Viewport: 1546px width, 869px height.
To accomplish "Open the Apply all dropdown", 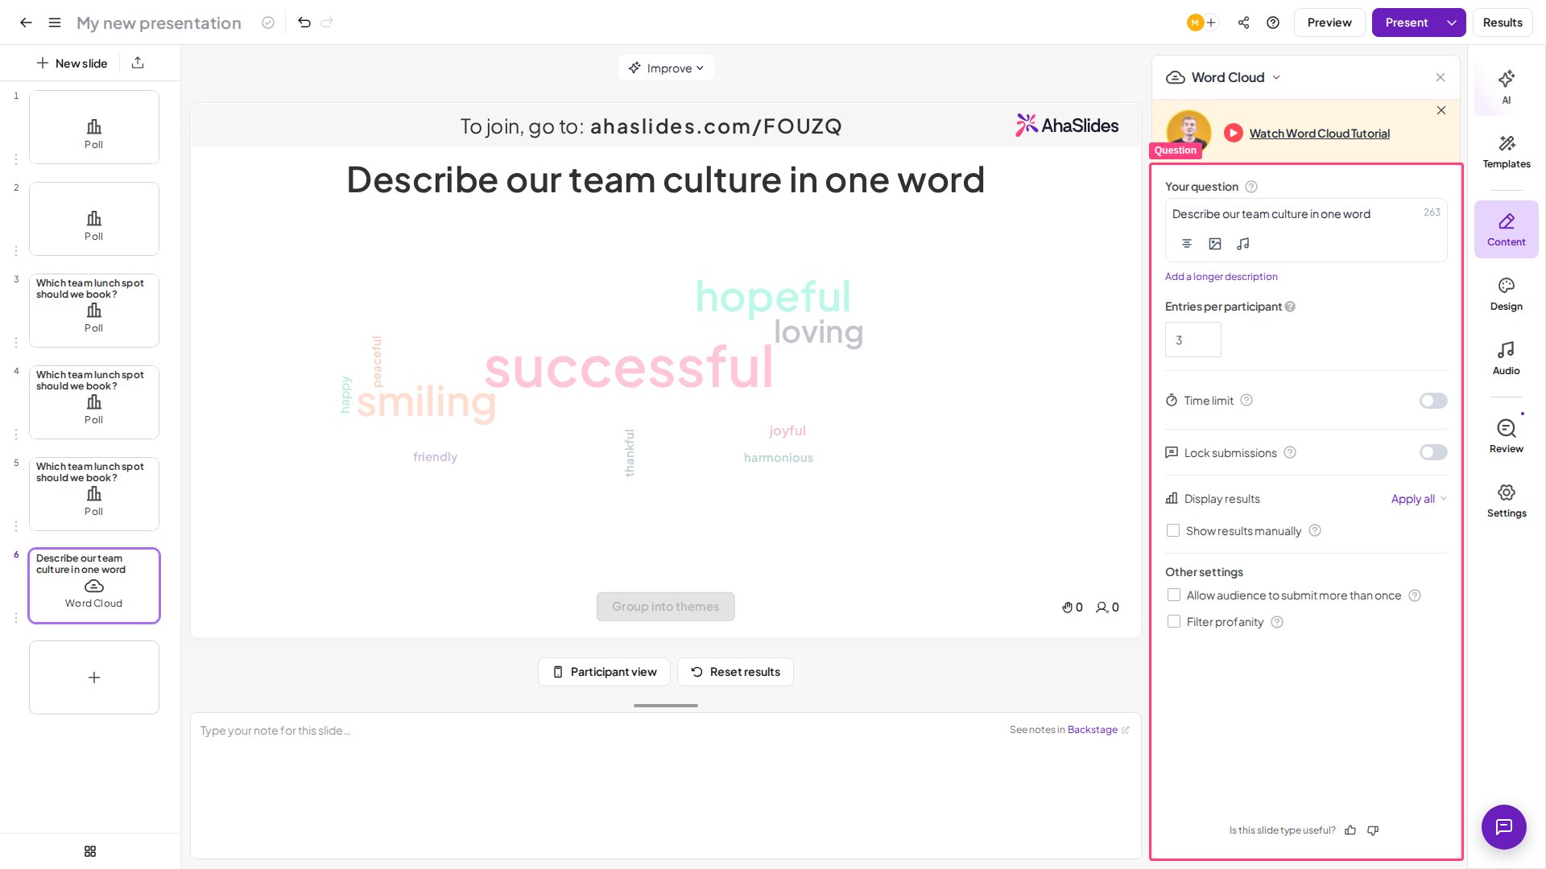I will (x=1419, y=499).
